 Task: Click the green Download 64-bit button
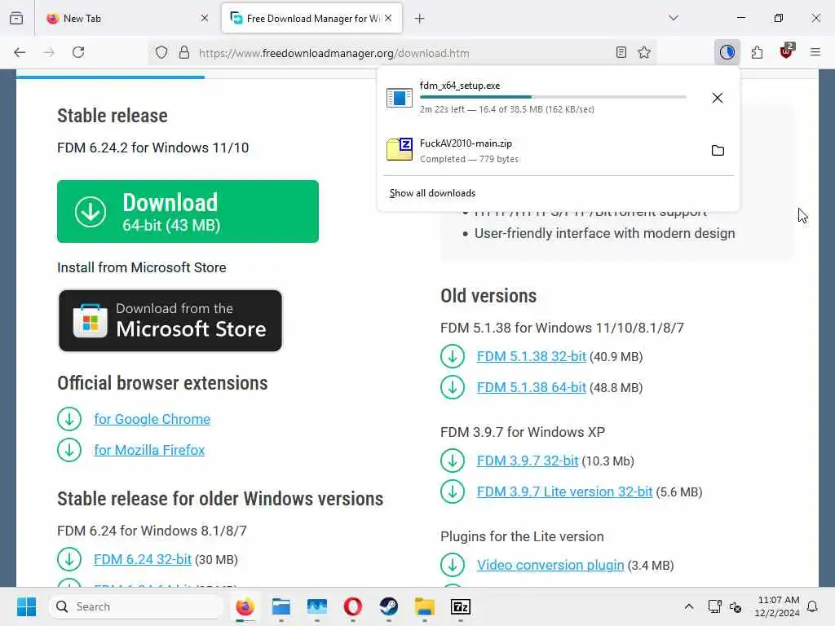click(188, 212)
